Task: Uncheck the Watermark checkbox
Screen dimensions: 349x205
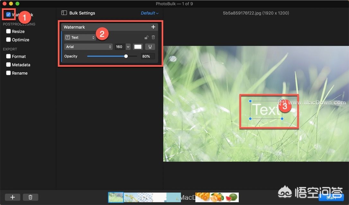Action: point(8,14)
